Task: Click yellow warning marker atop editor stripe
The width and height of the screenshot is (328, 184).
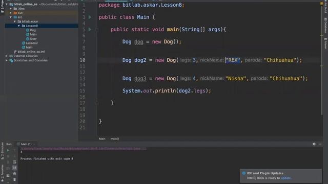Action: pos(321,4)
